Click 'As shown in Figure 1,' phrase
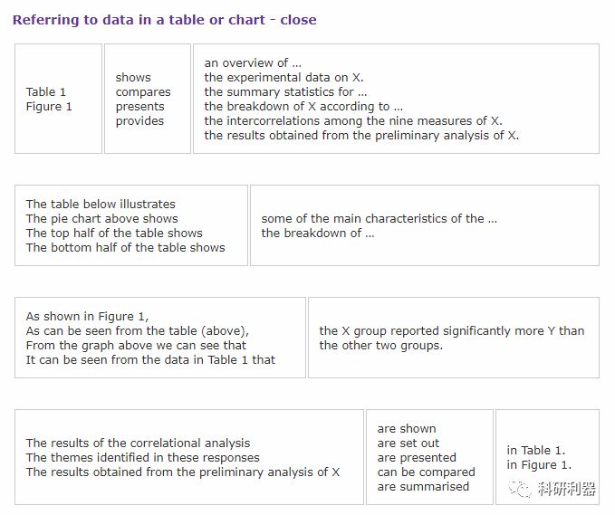Viewport: 615px width, 515px height. click(x=87, y=316)
